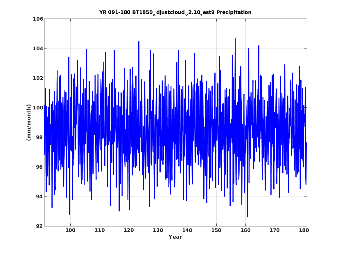
Task: Click x-axis tick label 170
Action: [x=275, y=230]
